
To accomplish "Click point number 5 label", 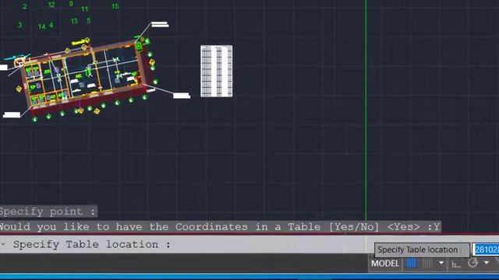I will point(88,21).
